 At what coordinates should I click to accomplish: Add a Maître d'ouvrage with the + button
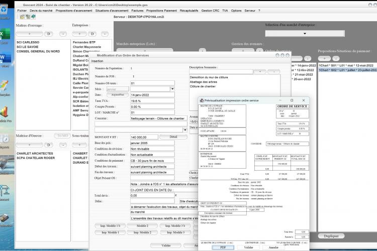(x=29, y=34)
